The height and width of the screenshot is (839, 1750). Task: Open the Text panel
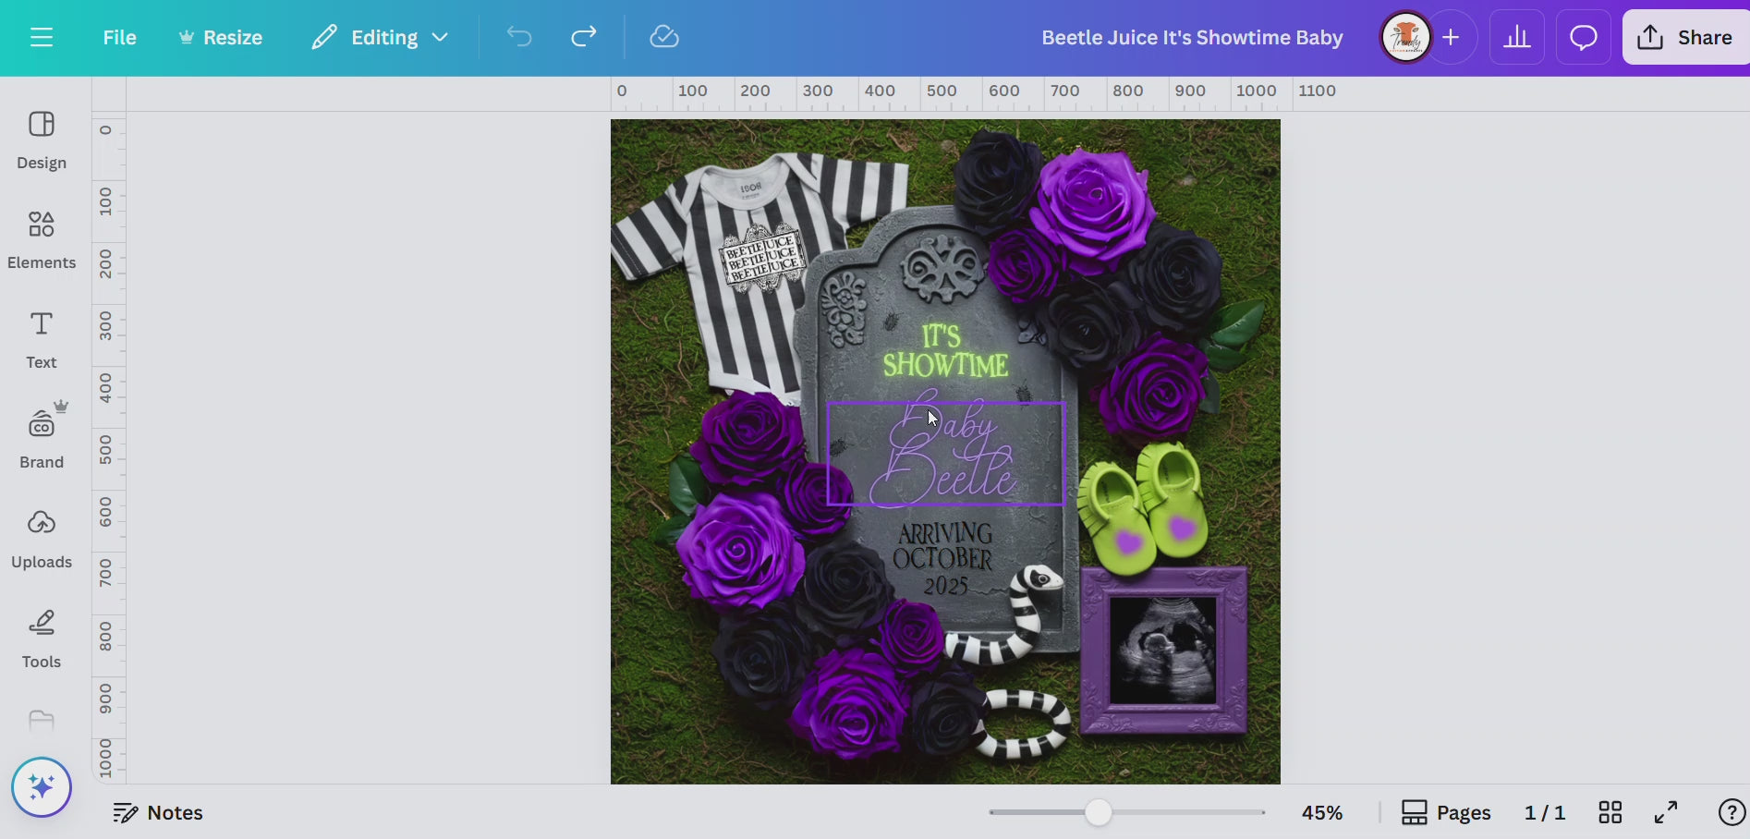pyautogui.click(x=42, y=340)
